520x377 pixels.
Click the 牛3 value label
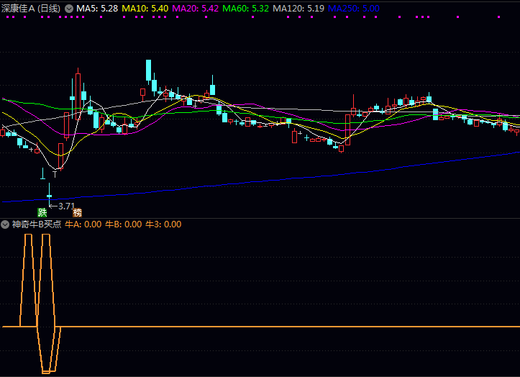[x=164, y=224]
